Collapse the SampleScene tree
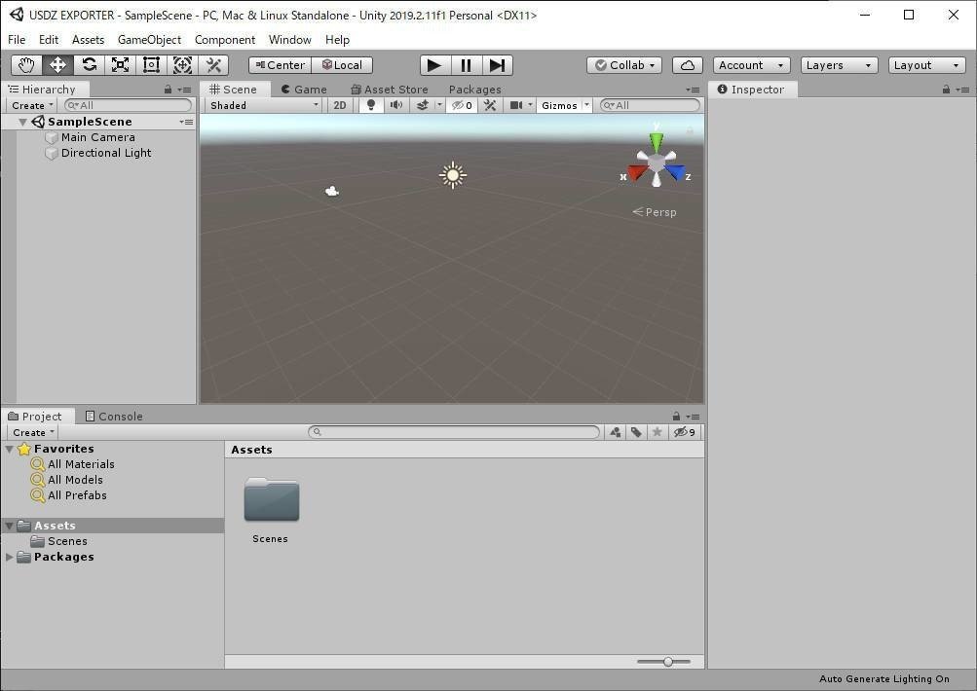This screenshot has width=977, height=691. [22, 122]
